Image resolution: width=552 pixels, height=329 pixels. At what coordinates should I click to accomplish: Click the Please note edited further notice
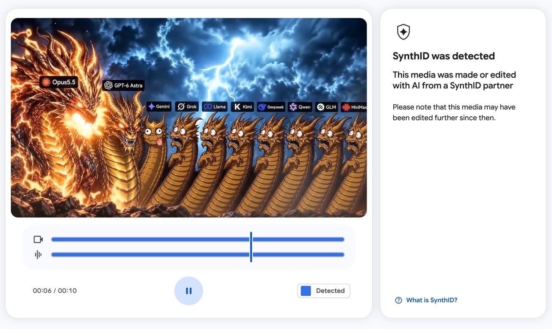click(454, 112)
